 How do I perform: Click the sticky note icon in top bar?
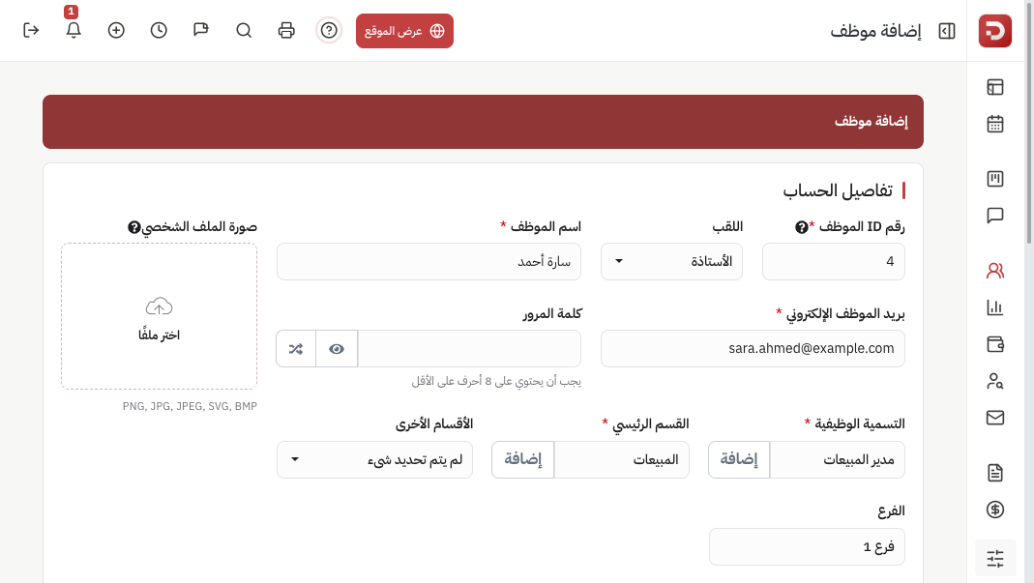(201, 30)
